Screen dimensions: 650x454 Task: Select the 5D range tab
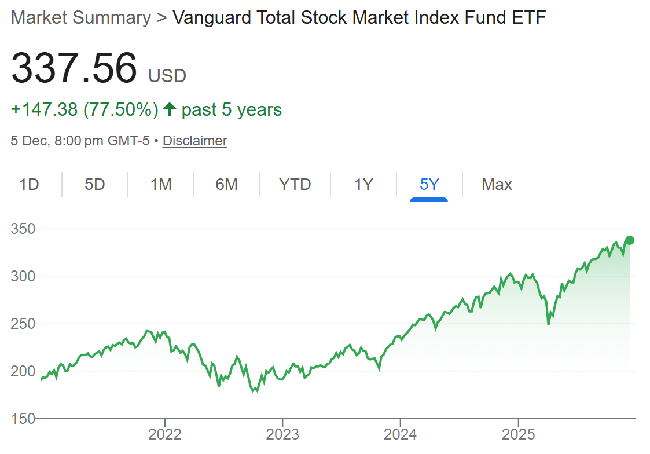pyautogui.click(x=95, y=185)
